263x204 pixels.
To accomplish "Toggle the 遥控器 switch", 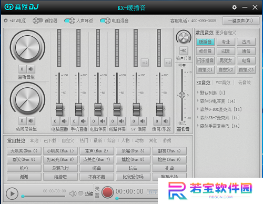I will pyautogui.click(x=38, y=21).
